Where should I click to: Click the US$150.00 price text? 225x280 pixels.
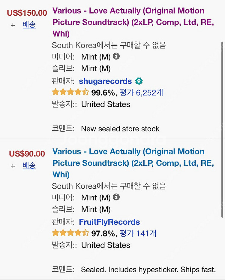pyautogui.click(x=27, y=13)
